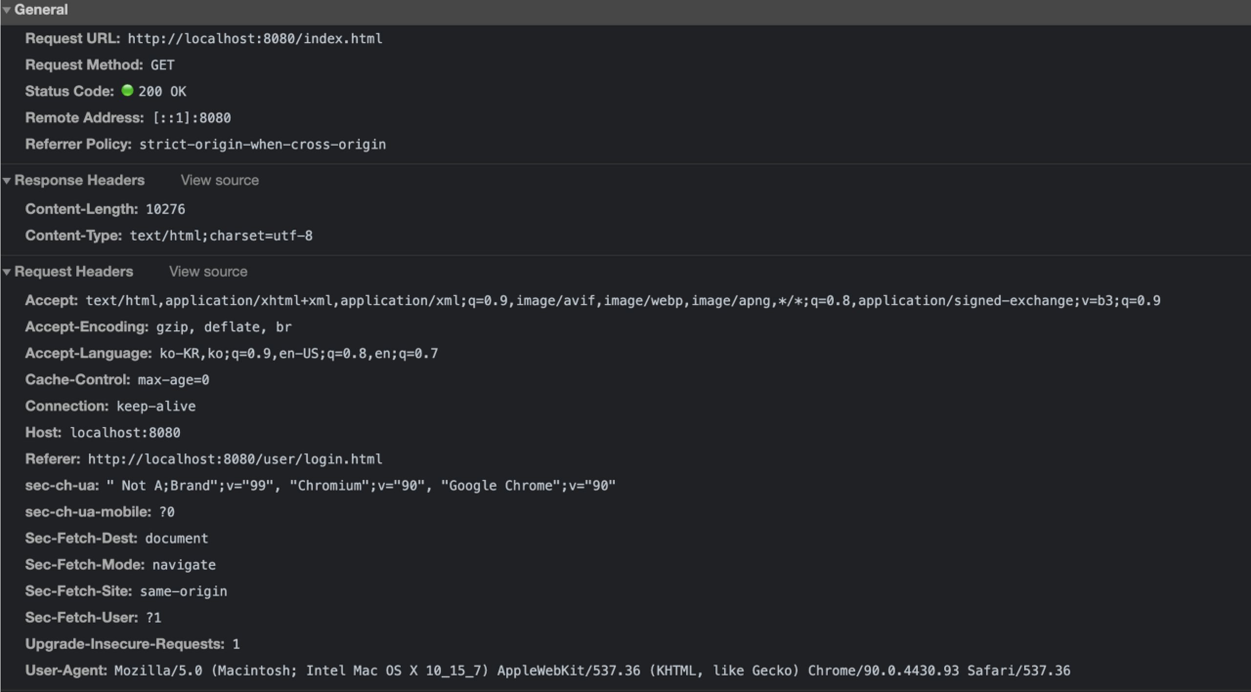The height and width of the screenshot is (692, 1251).
Task: Click the sec-ch-ua header value
Action: [x=361, y=486]
